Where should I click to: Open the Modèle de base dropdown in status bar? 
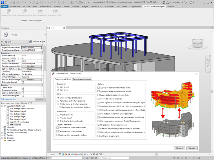[113, 158]
